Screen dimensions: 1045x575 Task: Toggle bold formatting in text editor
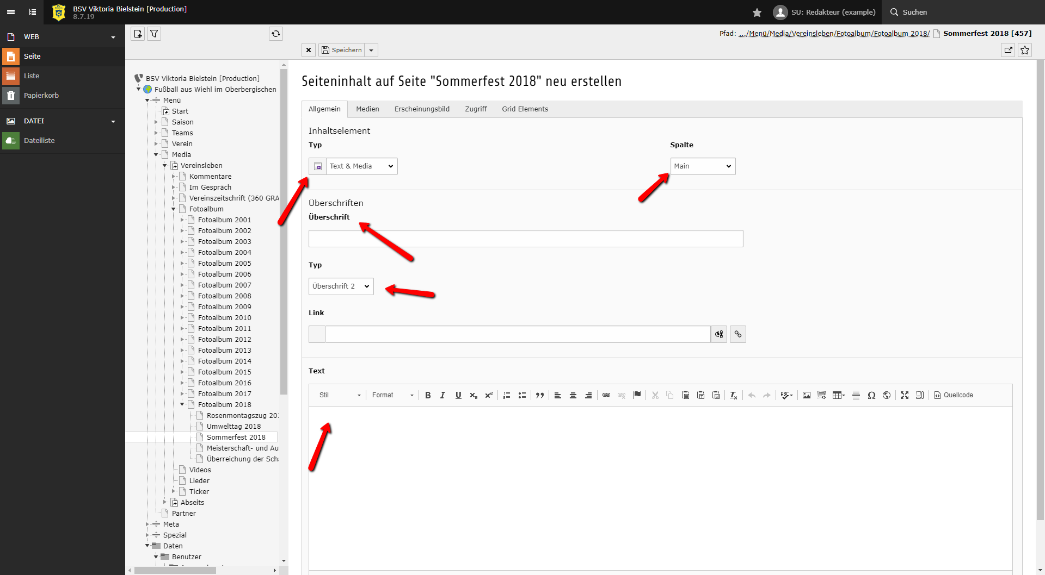428,395
